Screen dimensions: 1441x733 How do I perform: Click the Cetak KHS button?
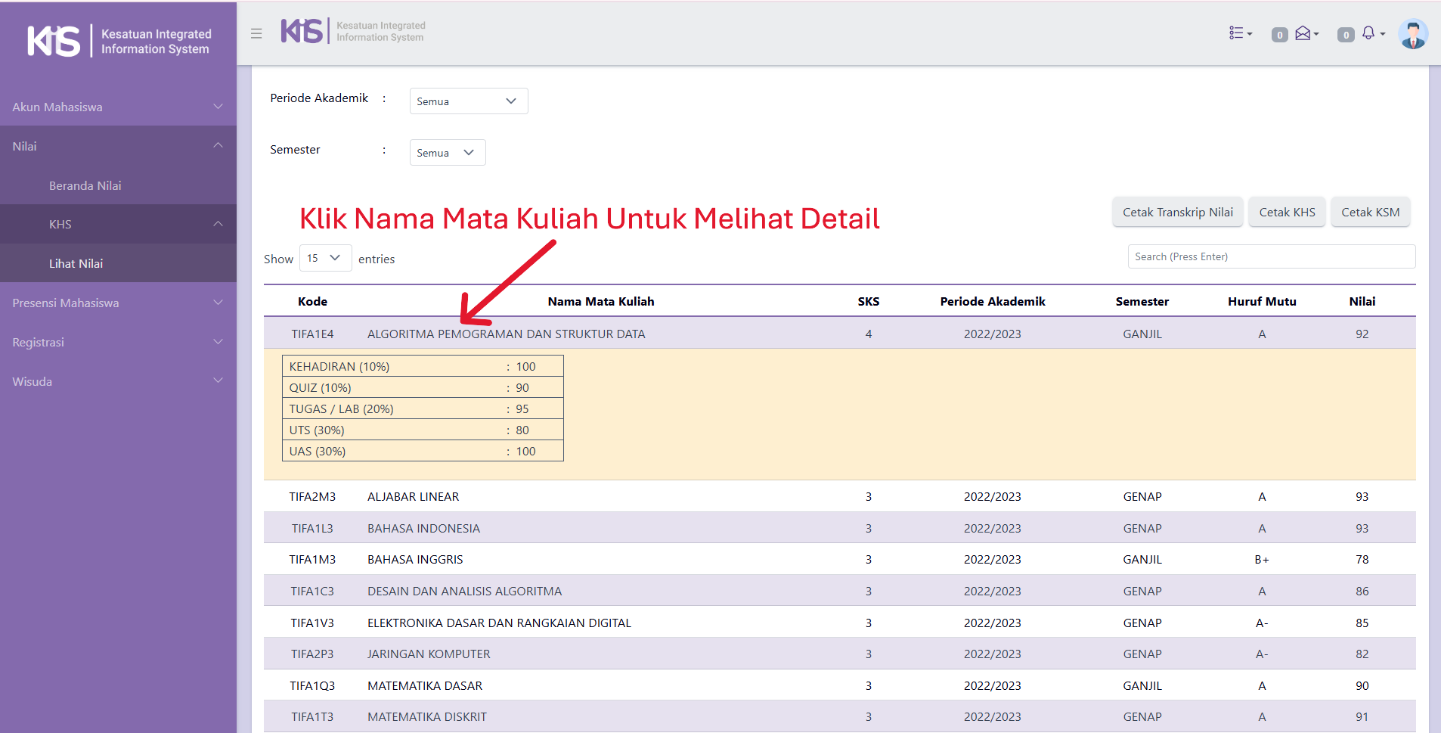[x=1286, y=213]
